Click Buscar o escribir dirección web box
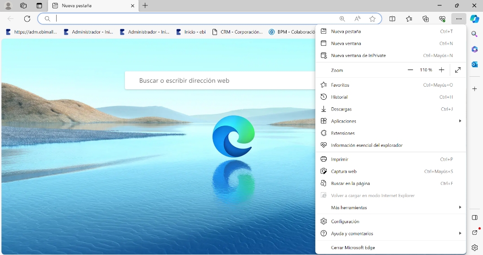The width and height of the screenshot is (483, 255). click(220, 80)
